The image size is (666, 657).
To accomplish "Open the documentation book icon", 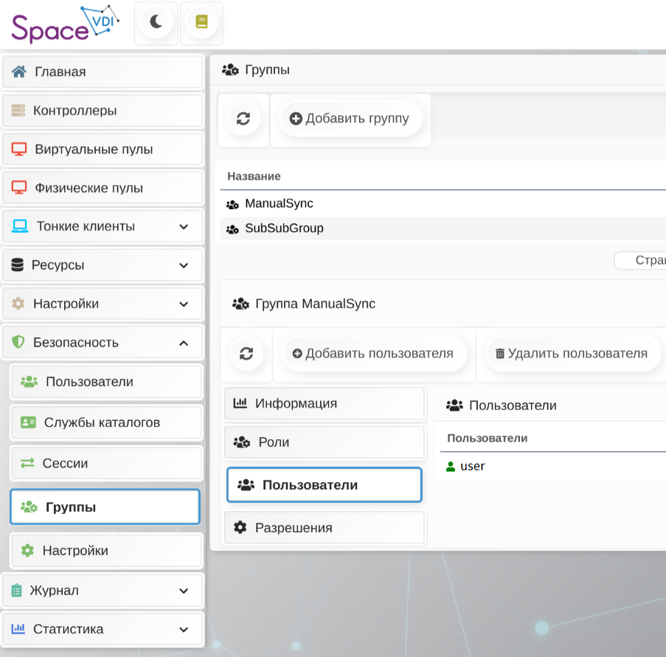I will tap(201, 22).
